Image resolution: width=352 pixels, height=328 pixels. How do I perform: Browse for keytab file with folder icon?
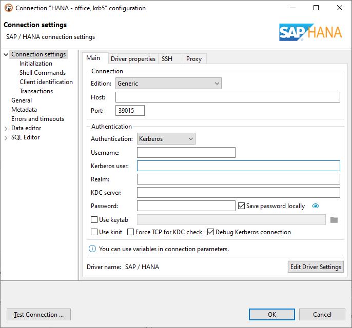[x=334, y=220]
